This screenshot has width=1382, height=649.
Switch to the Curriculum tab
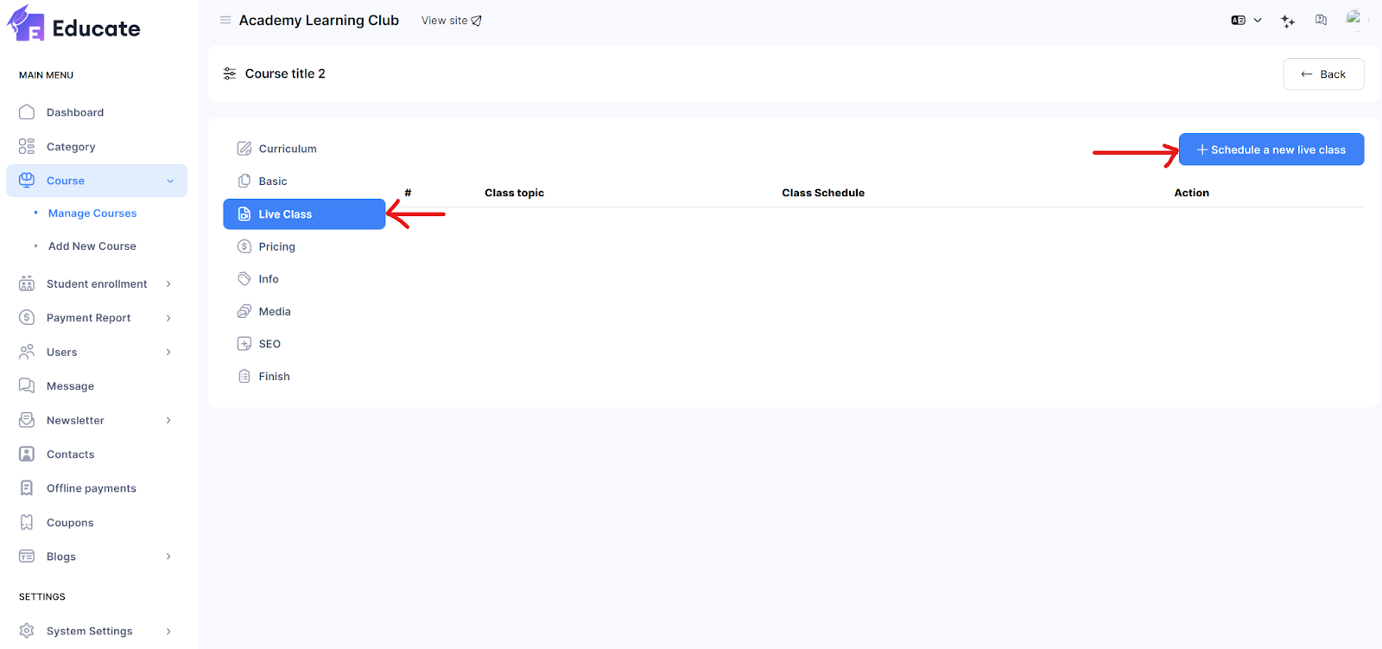click(287, 149)
